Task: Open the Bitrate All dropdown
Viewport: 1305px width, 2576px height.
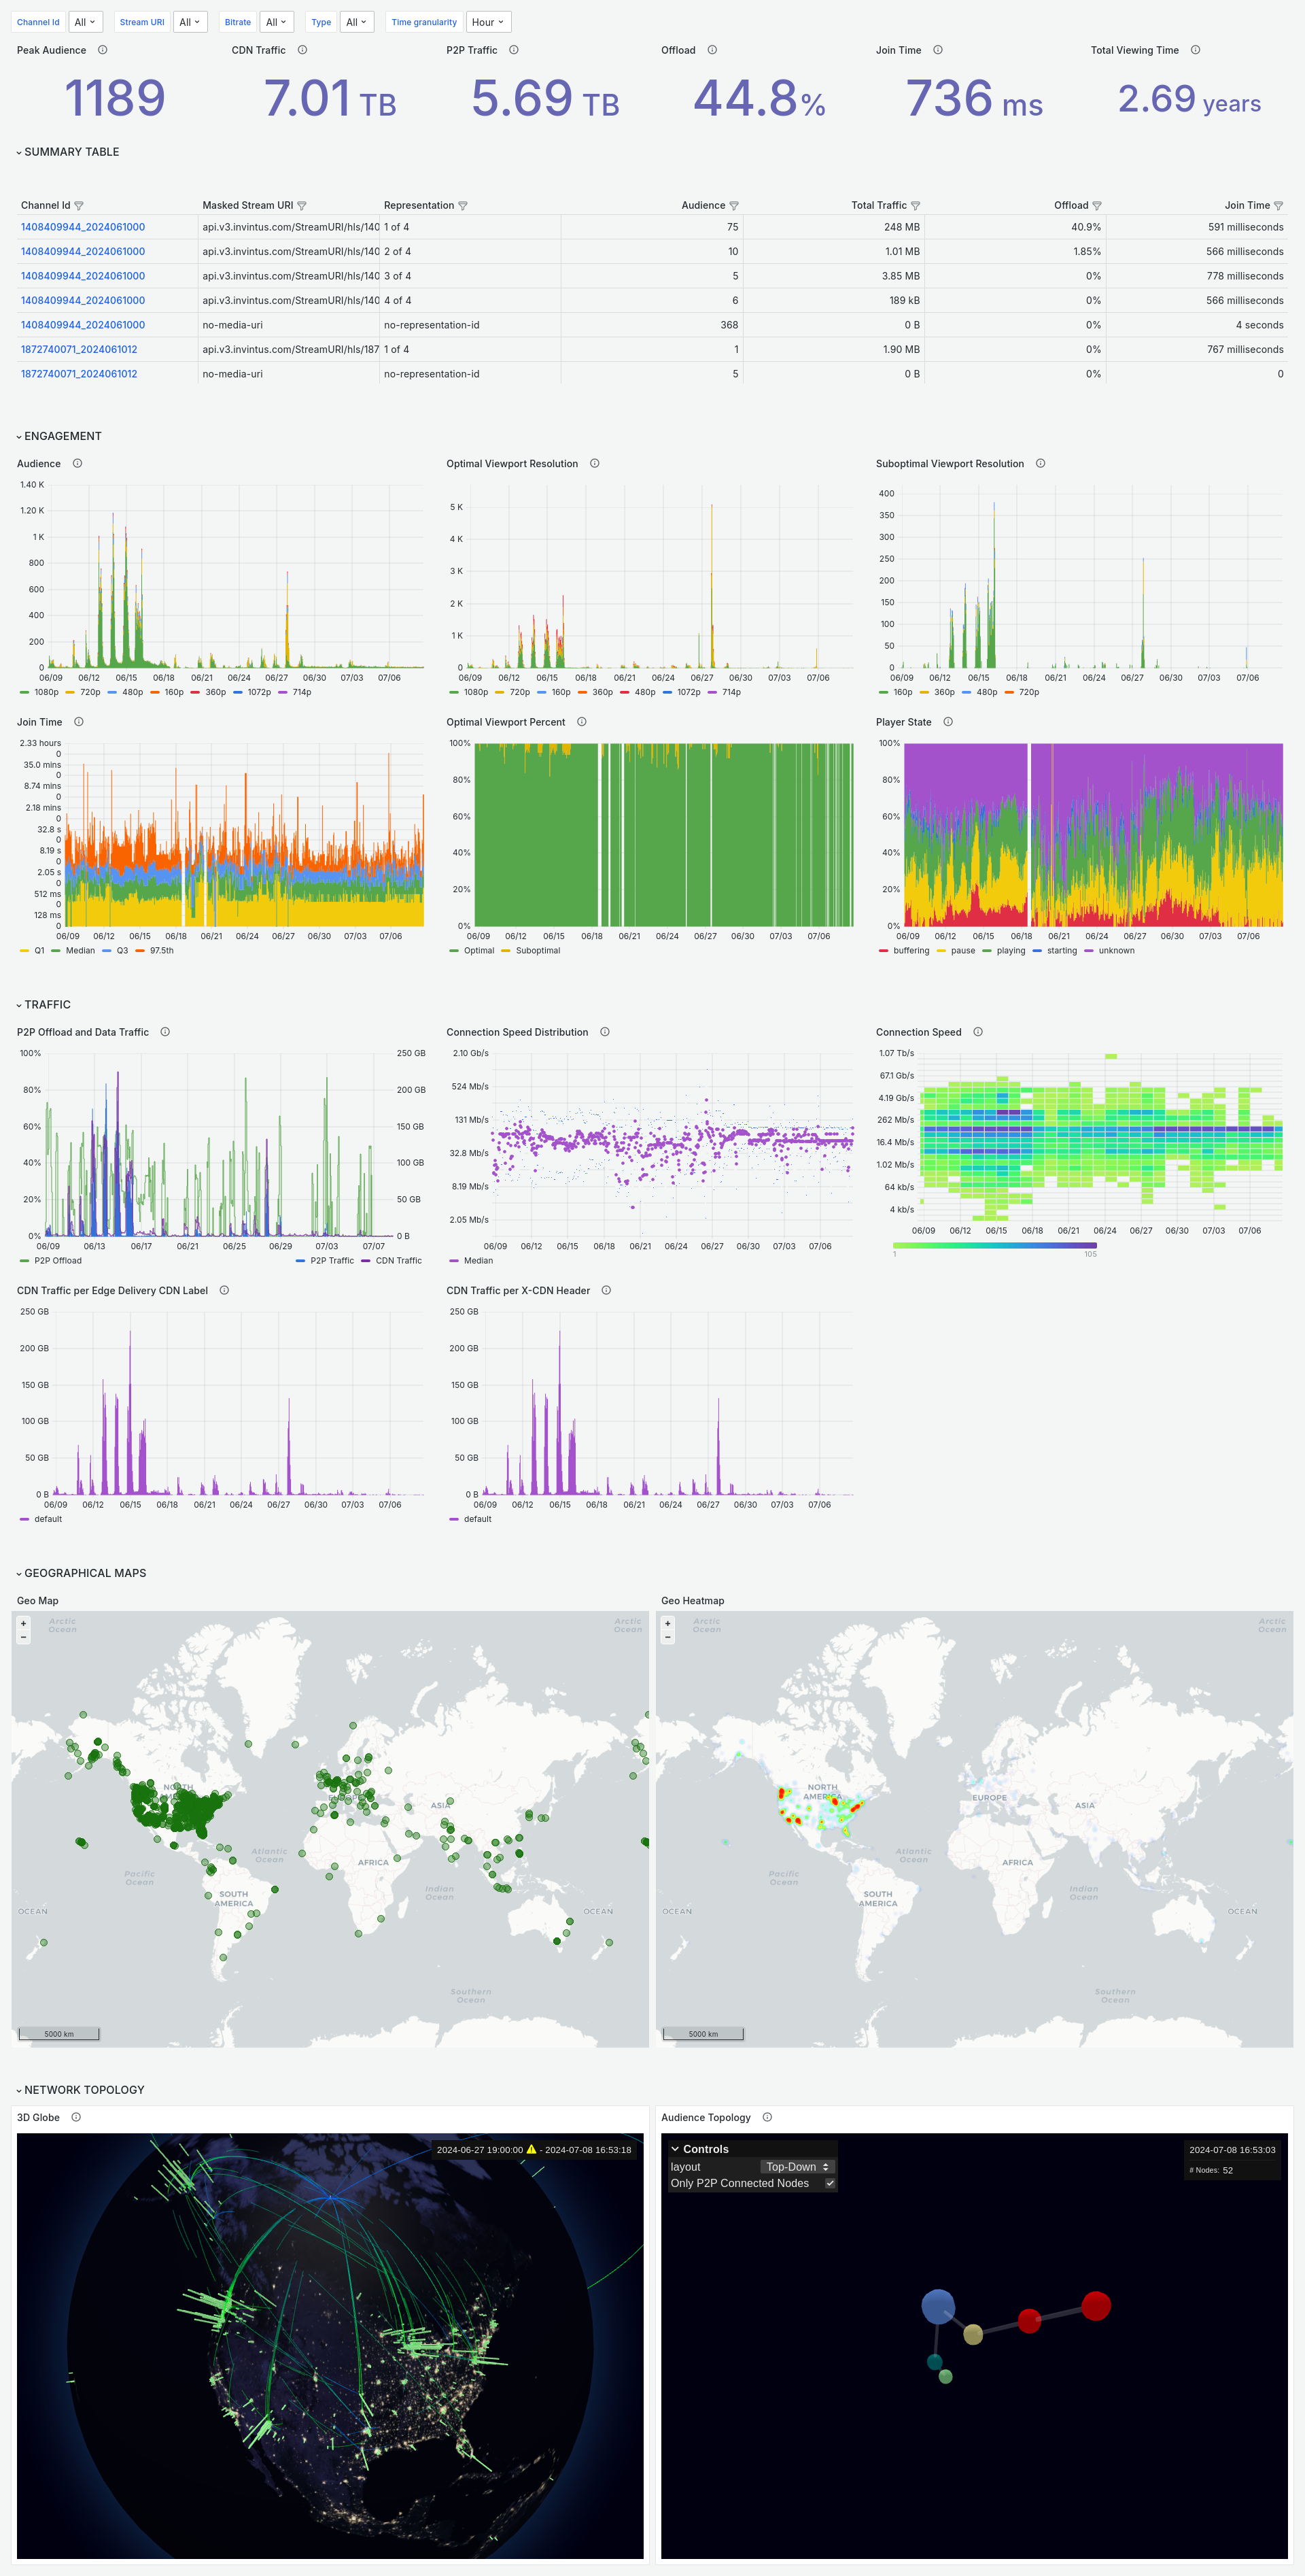Action: click(x=276, y=22)
